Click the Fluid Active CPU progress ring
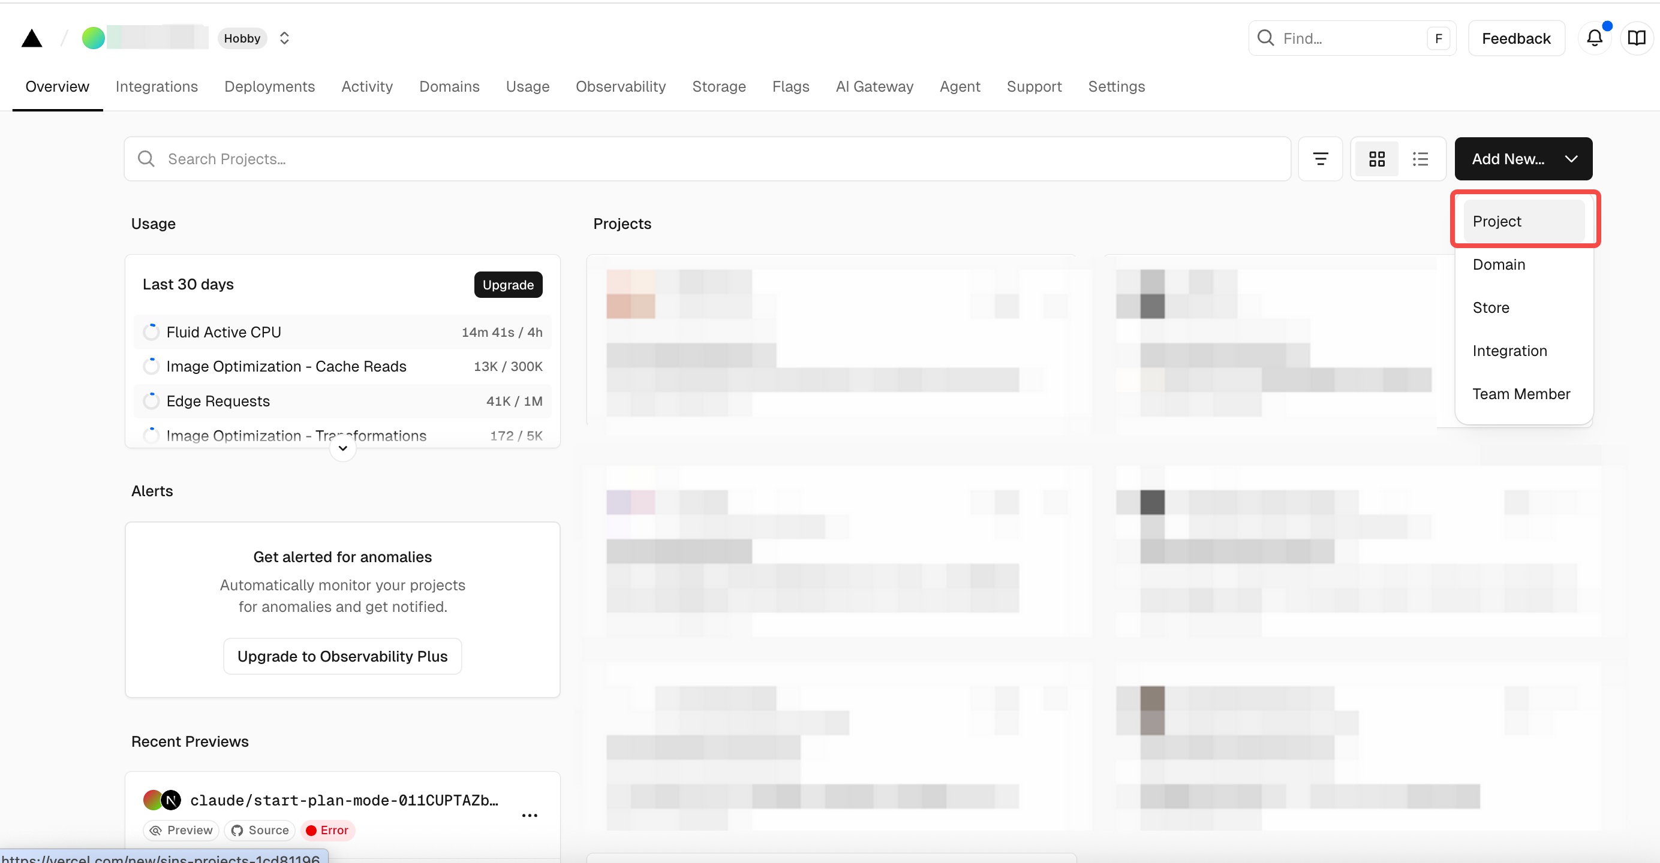Viewport: 1660px width, 863px height. click(151, 331)
